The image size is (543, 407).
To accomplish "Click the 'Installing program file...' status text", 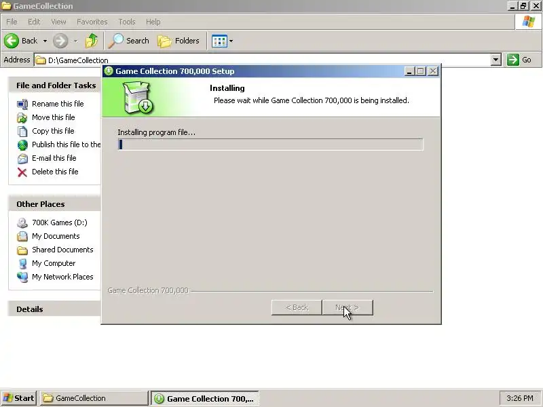I will [157, 132].
